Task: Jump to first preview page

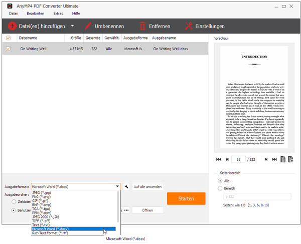Action: pyautogui.click(x=219, y=159)
